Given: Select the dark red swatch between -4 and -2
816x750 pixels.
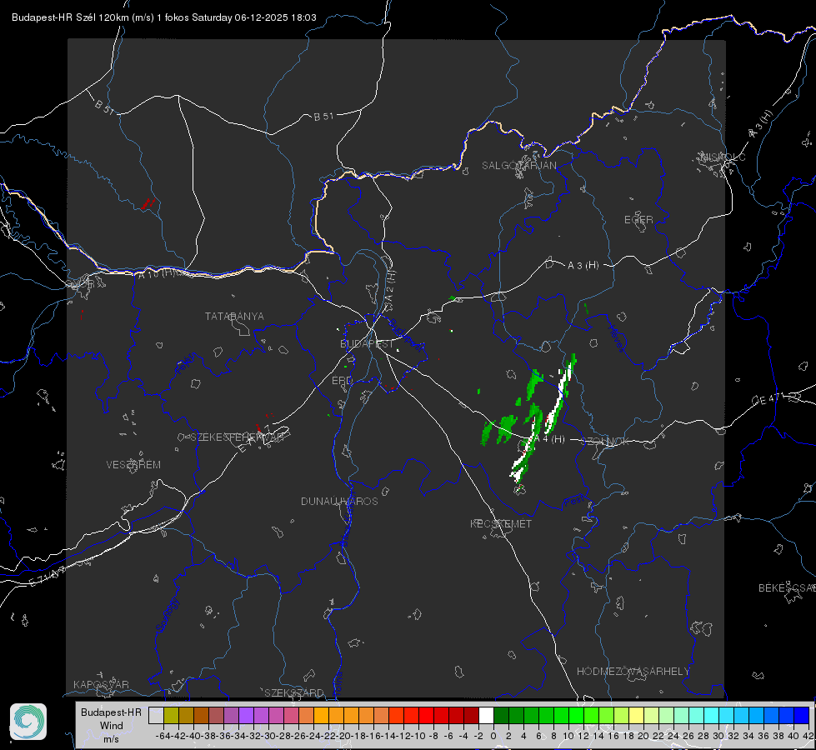Looking at the screenshot, I should 471,715.
